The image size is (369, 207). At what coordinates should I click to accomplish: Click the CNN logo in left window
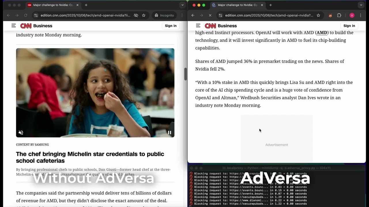(x=26, y=26)
